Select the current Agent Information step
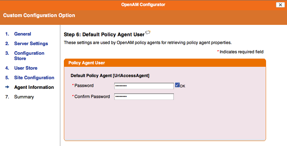 point(34,87)
